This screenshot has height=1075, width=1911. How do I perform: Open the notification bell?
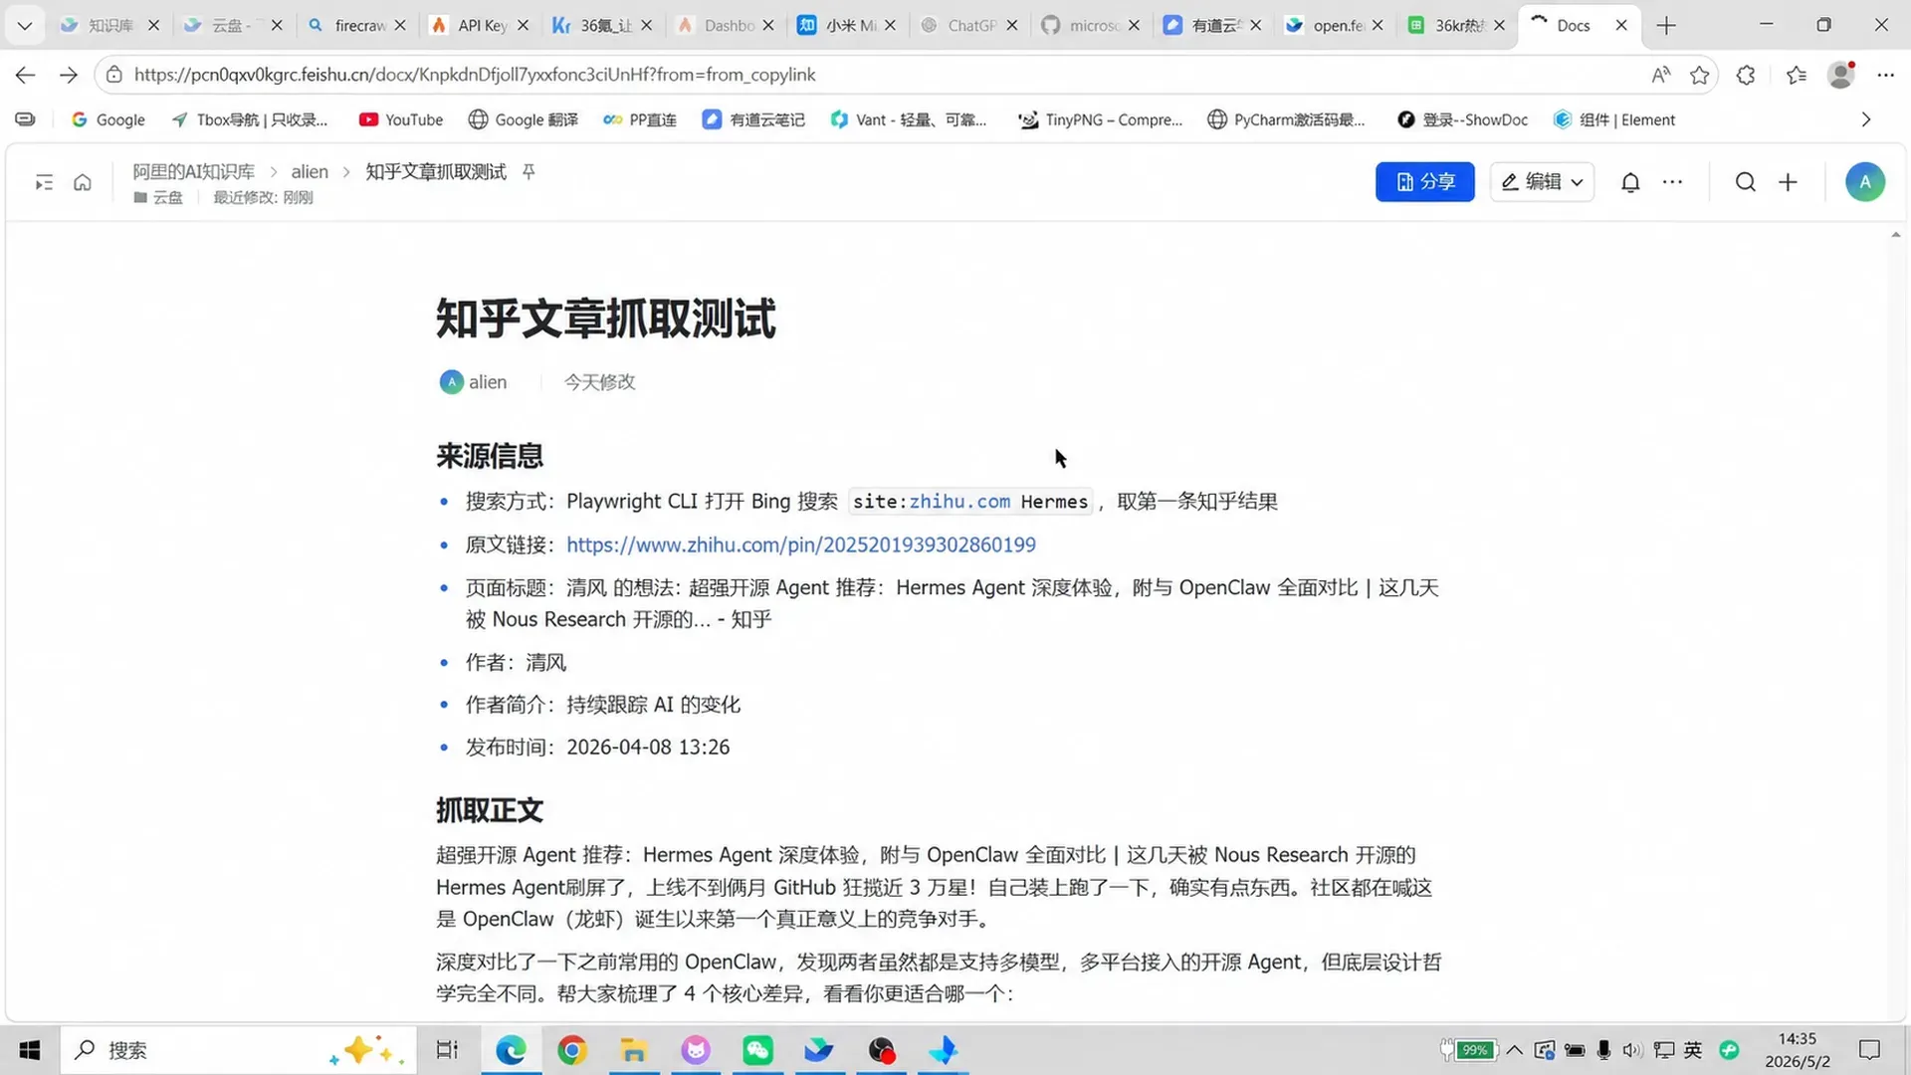1630,182
